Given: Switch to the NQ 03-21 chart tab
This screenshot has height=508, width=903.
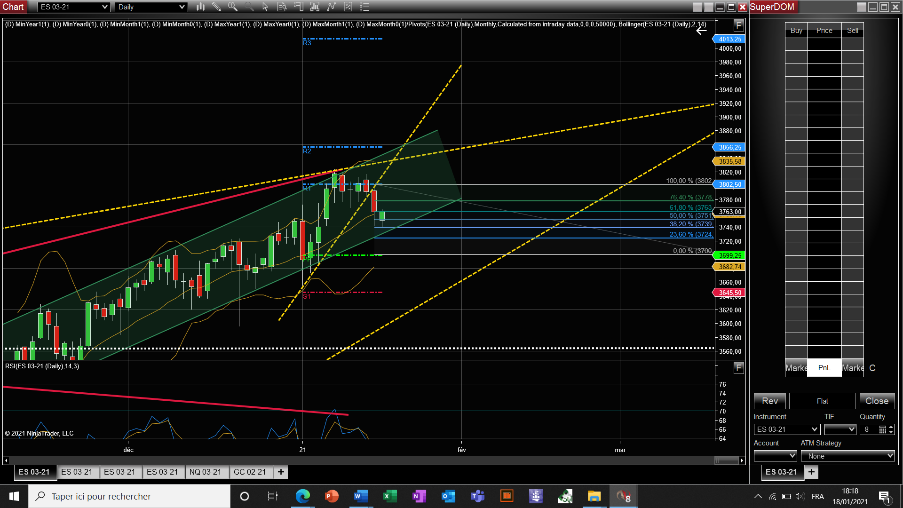Looking at the screenshot, I should tap(205, 472).
